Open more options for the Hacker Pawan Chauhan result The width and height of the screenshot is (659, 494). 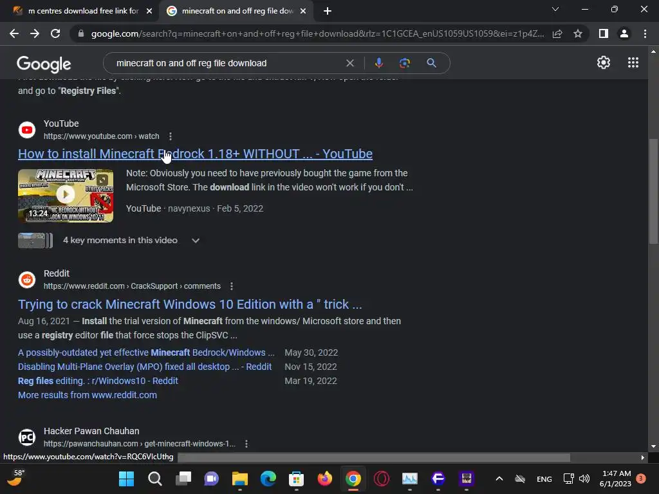tap(246, 444)
